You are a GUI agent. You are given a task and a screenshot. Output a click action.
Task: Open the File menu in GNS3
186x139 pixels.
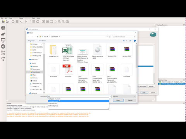(x=2, y=18)
